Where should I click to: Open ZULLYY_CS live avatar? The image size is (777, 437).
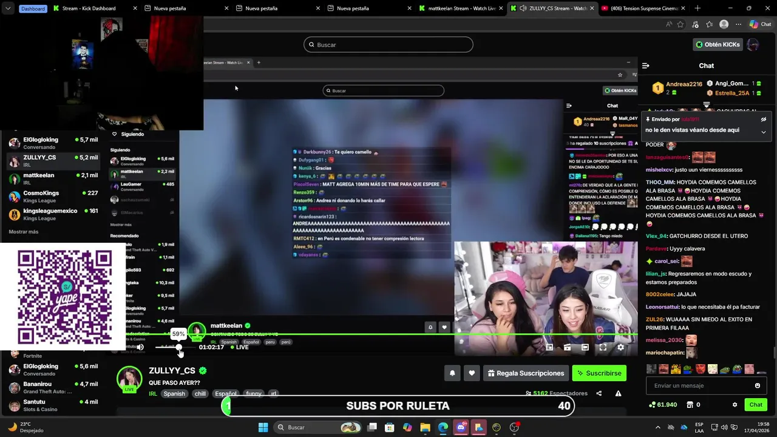click(x=129, y=379)
